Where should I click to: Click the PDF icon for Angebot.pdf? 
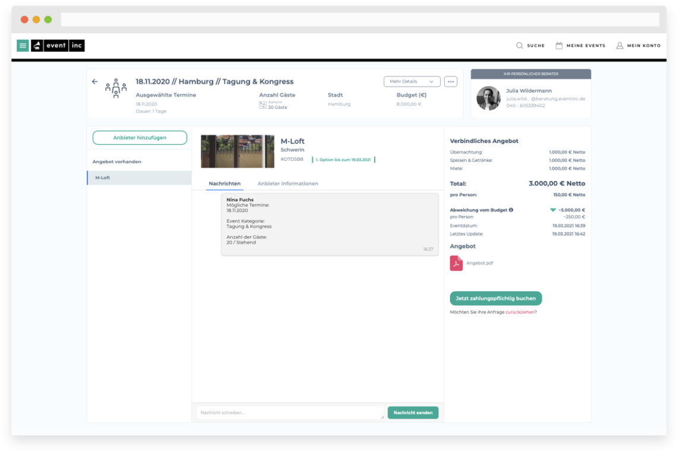tap(456, 263)
